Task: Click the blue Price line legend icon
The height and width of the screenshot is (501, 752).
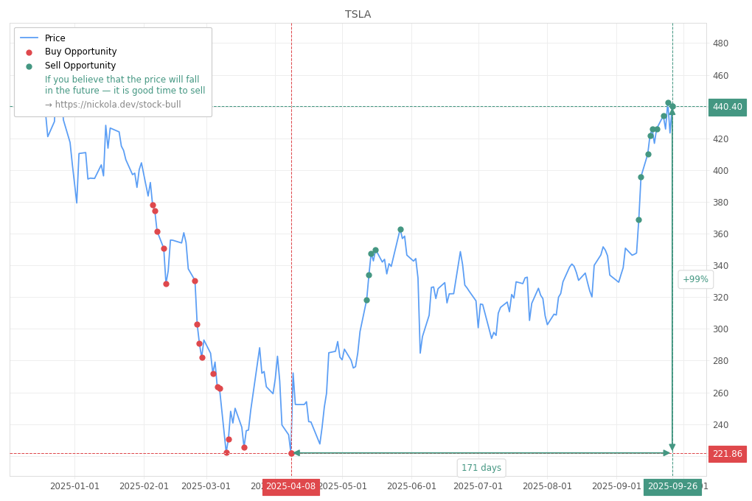Action: [x=29, y=38]
